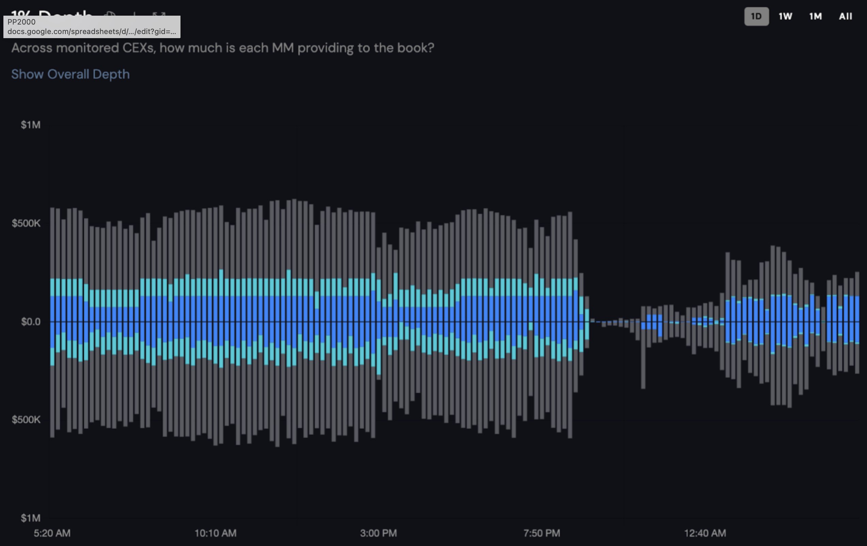Click the 3:00 PM x-axis label

pyautogui.click(x=378, y=533)
